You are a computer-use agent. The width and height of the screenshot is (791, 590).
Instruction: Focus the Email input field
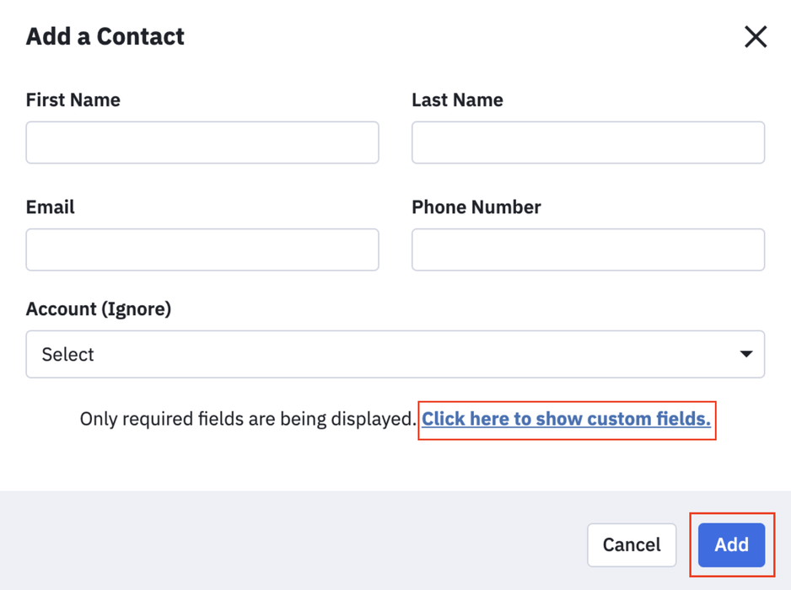pyautogui.click(x=202, y=249)
